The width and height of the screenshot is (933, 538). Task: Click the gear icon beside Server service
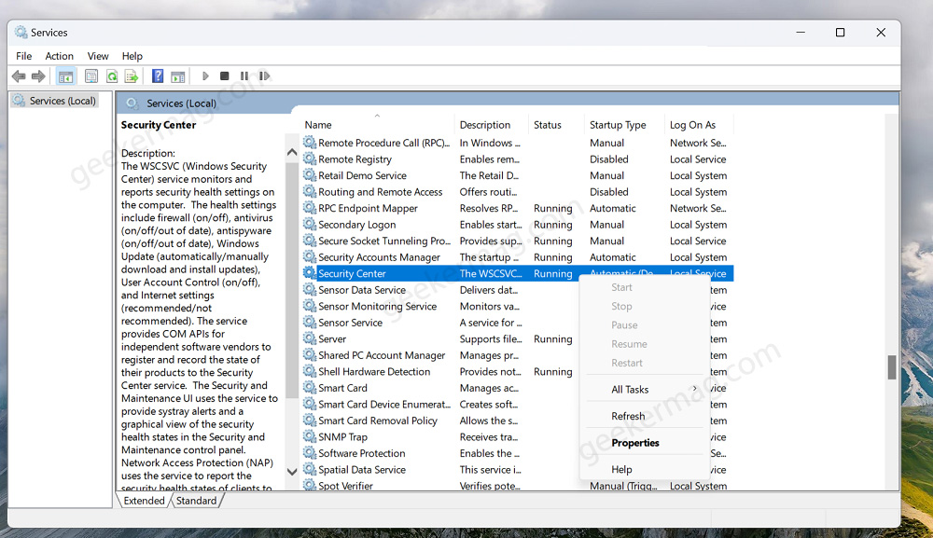[310, 338]
